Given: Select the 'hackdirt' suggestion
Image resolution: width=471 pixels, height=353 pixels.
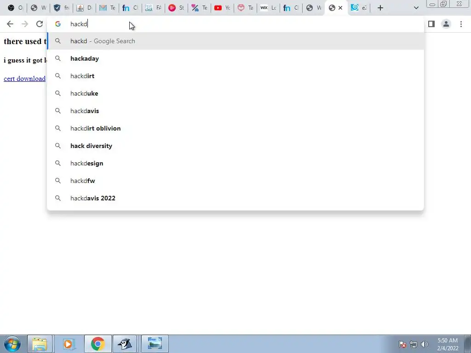Looking at the screenshot, I should click(x=235, y=76).
